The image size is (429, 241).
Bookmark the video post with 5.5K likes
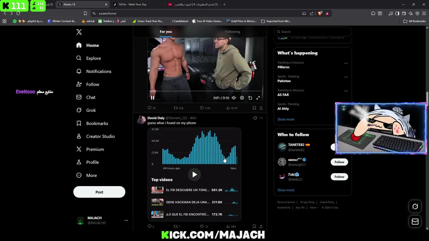pos(254,108)
